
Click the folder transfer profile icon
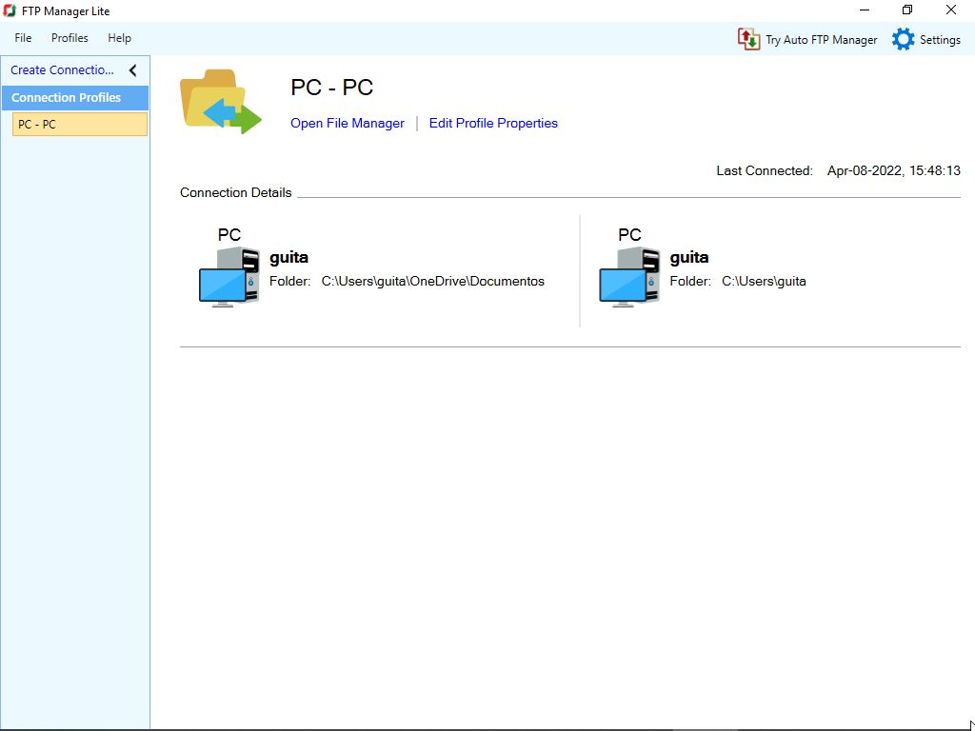point(221,101)
